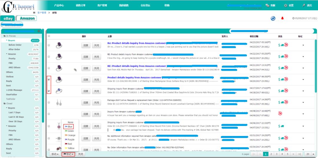Screen dimensions: 318x158
Task: Check the 04/23/2017 05:16 email checkbox
Action: 49,45
